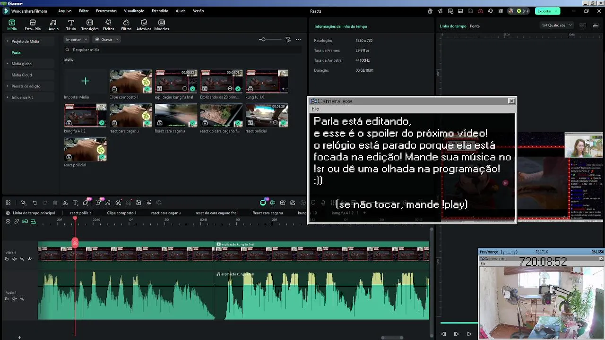Open the 1/4 Qualidade dropdown
This screenshot has width=605, height=340.
tap(556, 25)
